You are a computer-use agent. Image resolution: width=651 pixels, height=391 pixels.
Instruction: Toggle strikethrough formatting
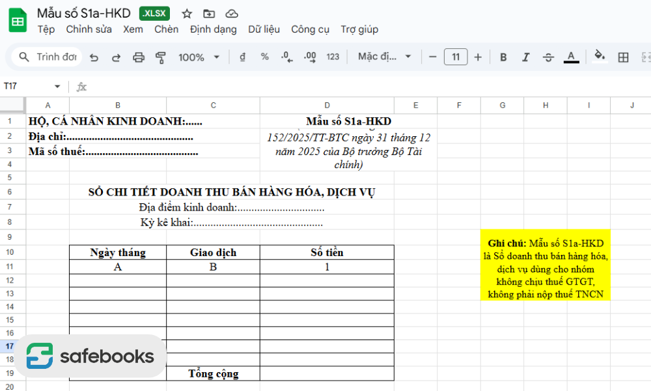[x=548, y=57]
